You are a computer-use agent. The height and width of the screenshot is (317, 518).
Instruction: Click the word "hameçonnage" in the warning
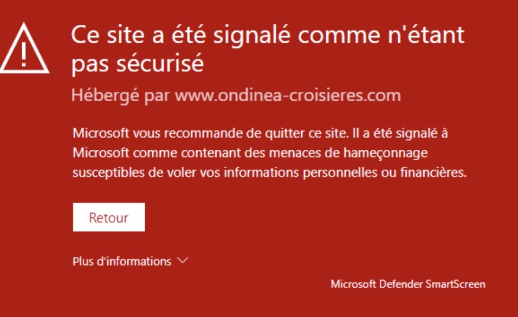click(385, 154)
